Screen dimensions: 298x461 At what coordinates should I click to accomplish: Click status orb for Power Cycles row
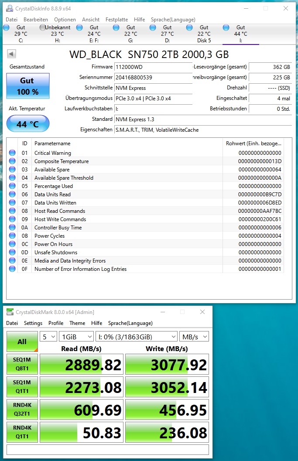click(12, 236)
